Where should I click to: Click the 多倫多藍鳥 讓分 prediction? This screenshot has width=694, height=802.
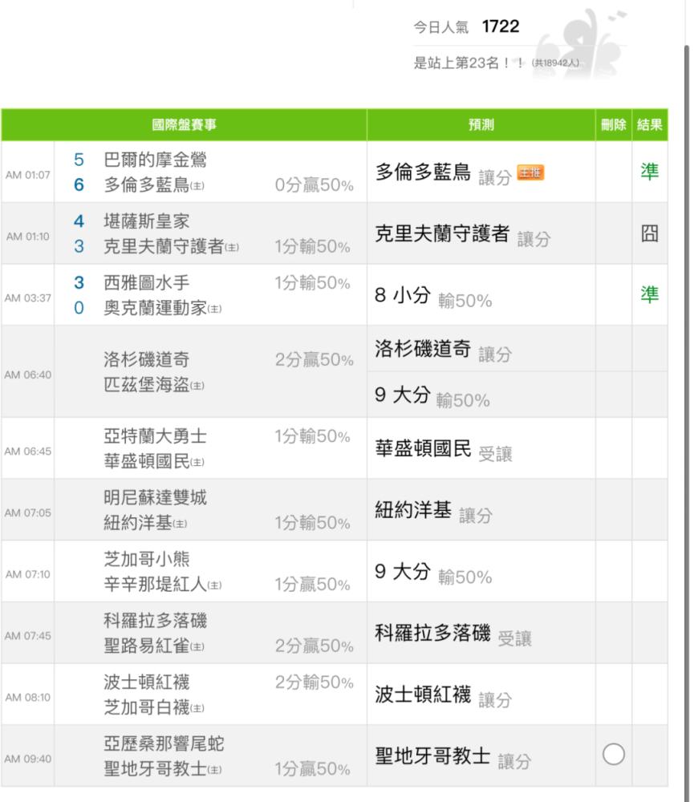(443, 173)
